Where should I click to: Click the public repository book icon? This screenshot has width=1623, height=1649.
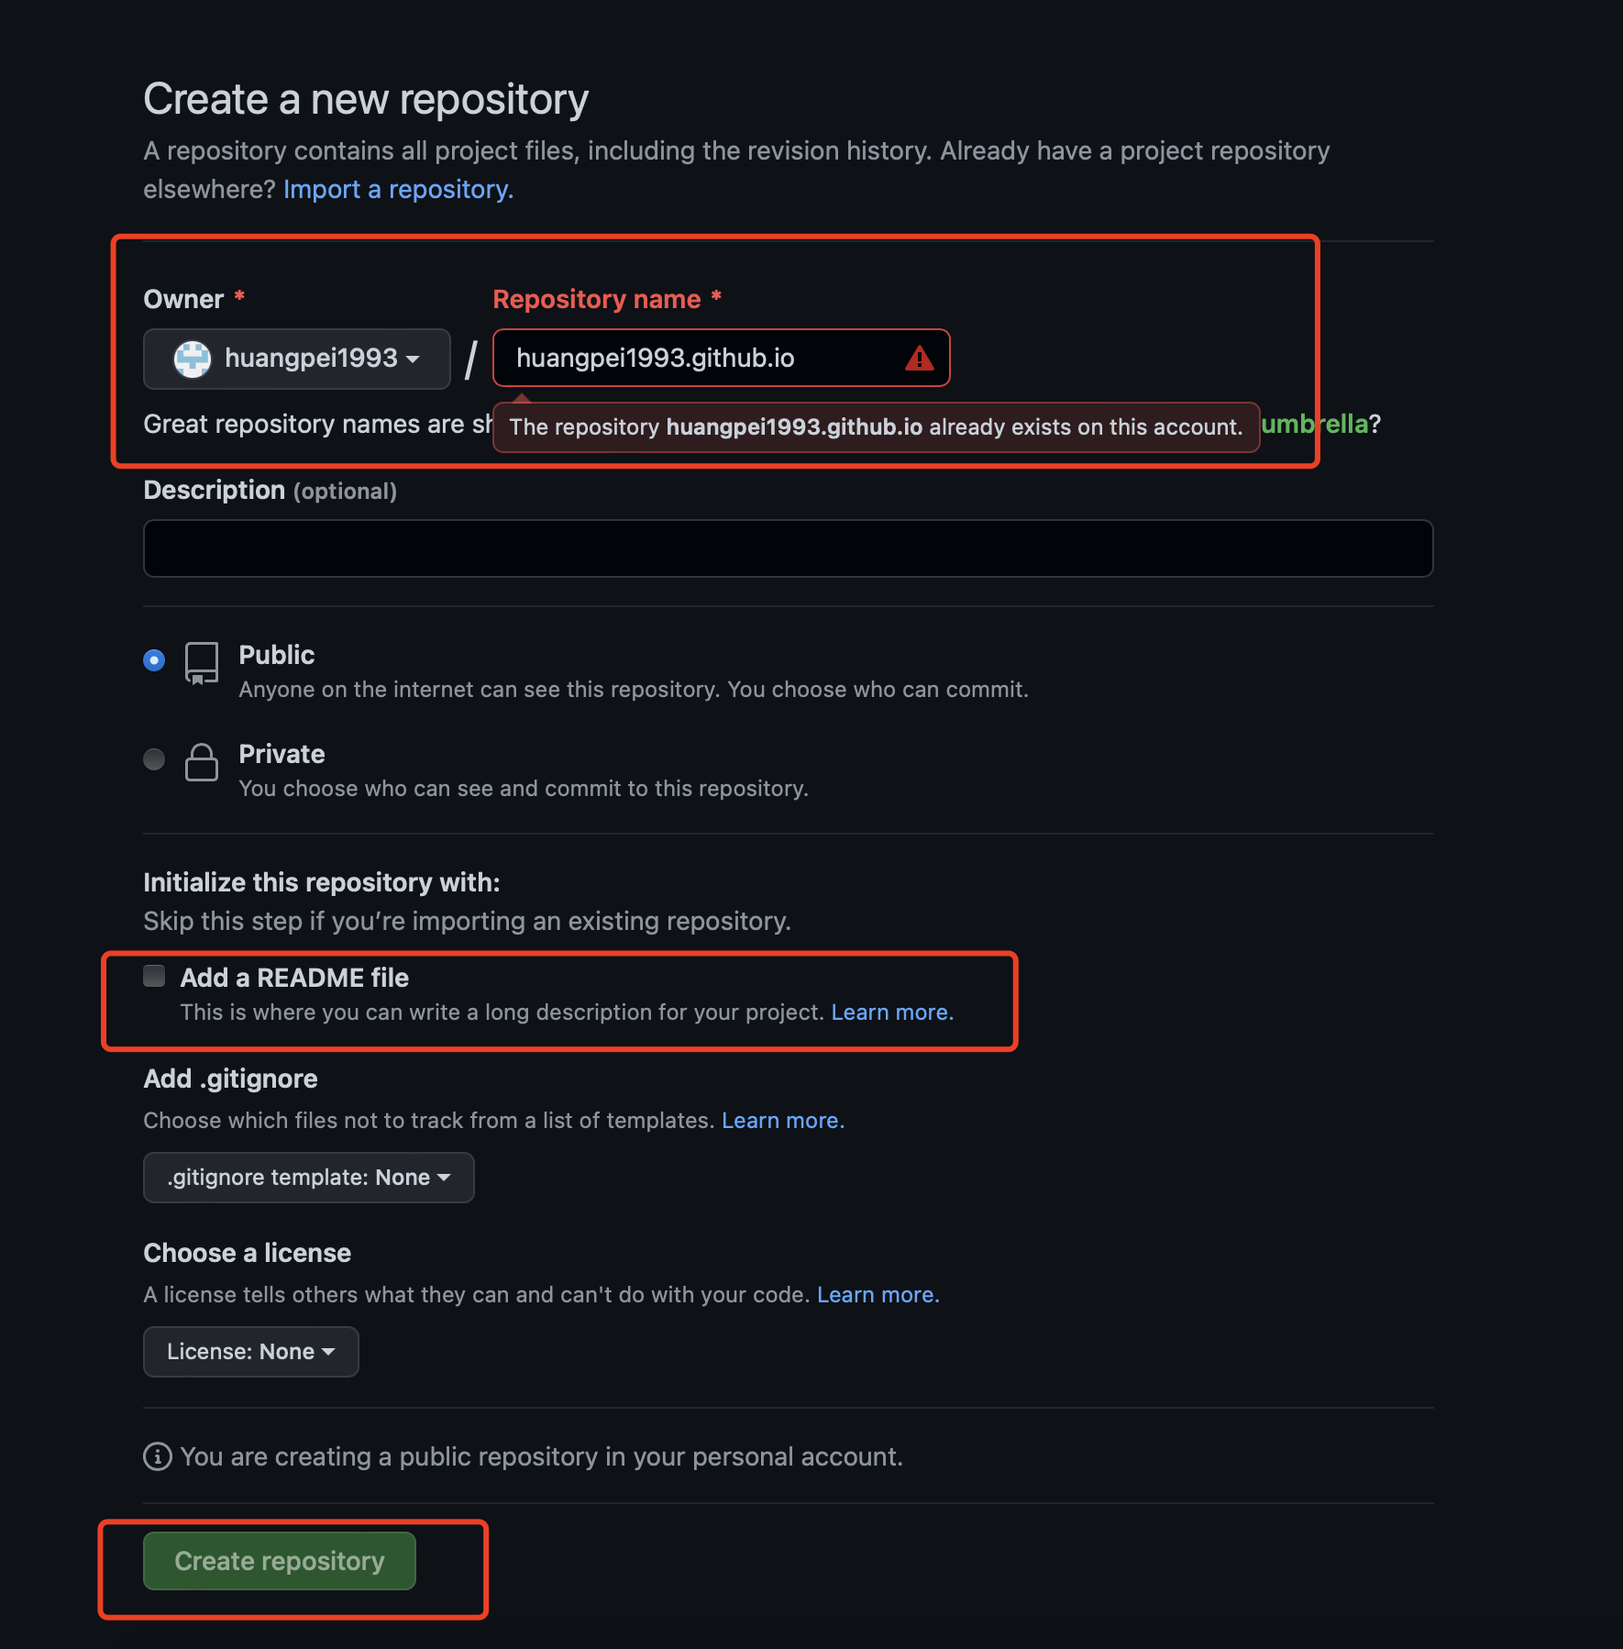(x=202, y=662)
